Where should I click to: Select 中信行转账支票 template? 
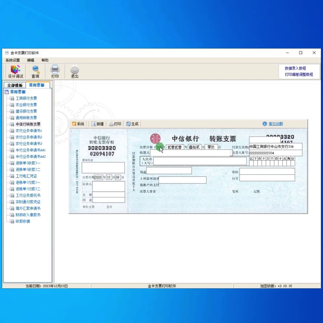(x=28, y=124)
